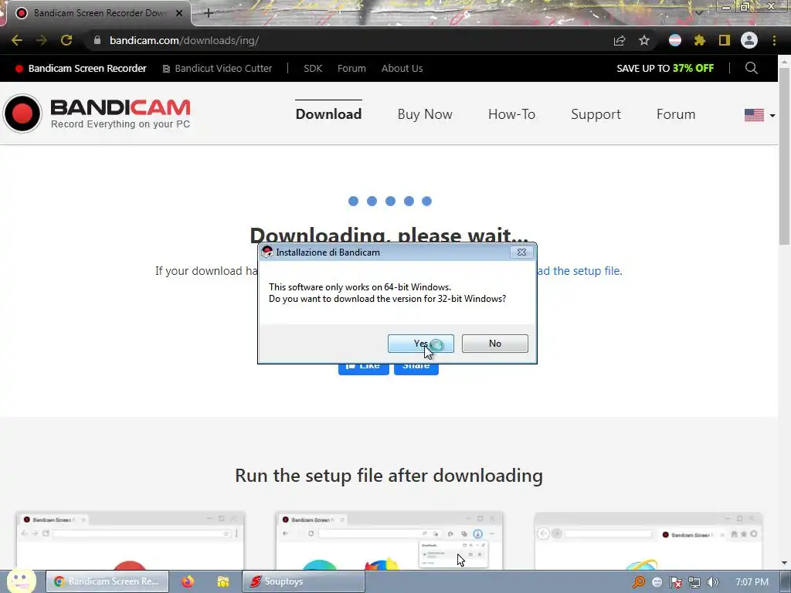Open the Chrome profile avatar
Viewport: 791px width, 593px height.
749,40
